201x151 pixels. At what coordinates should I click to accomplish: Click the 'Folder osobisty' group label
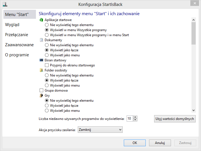click(56, 70)
